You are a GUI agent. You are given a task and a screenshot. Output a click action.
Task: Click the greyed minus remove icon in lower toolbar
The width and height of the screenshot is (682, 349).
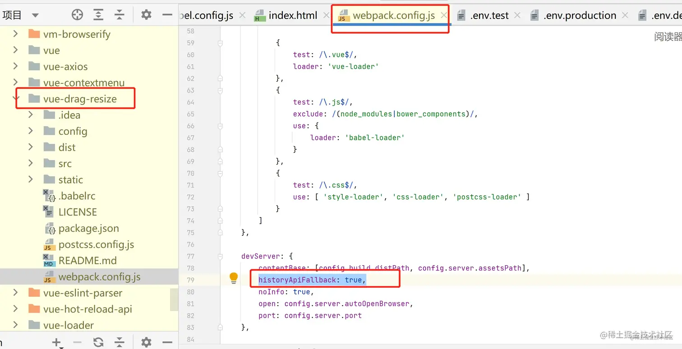tap(77, 342)
